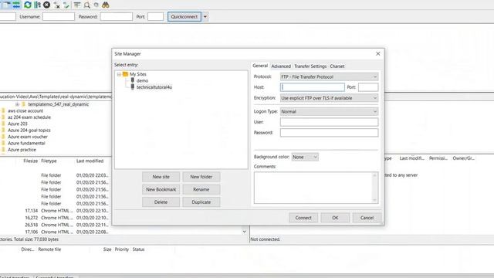Screen dimensions: 494x278
Task: Click the Delete button
Action: pos(161,202)
